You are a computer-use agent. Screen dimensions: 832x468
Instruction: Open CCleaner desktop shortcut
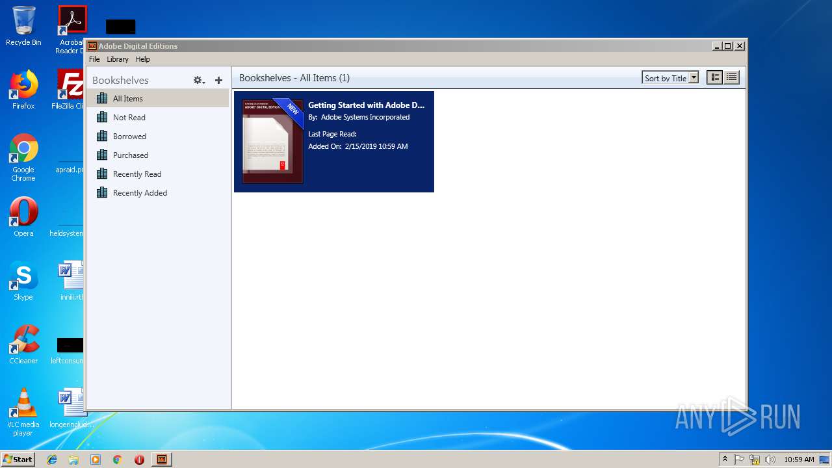coord(23,344)
